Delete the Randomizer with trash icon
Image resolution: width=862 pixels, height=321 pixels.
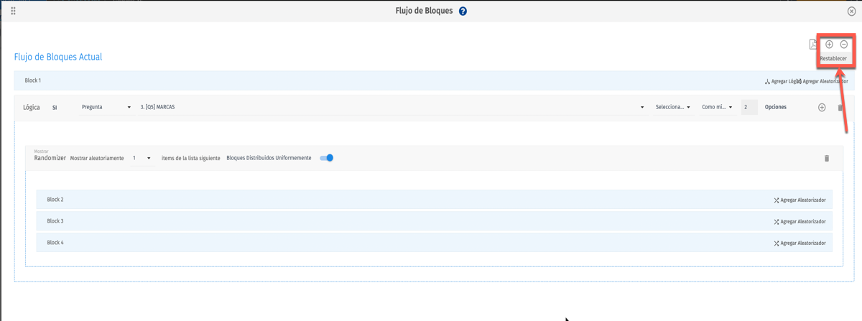[826, 158]
